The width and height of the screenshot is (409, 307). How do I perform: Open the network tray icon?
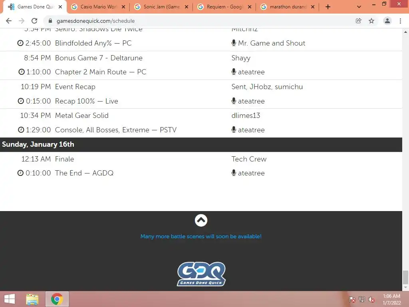[362, 299]
